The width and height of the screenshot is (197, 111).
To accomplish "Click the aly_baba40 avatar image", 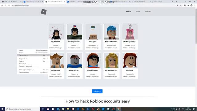I will (56, 32).
